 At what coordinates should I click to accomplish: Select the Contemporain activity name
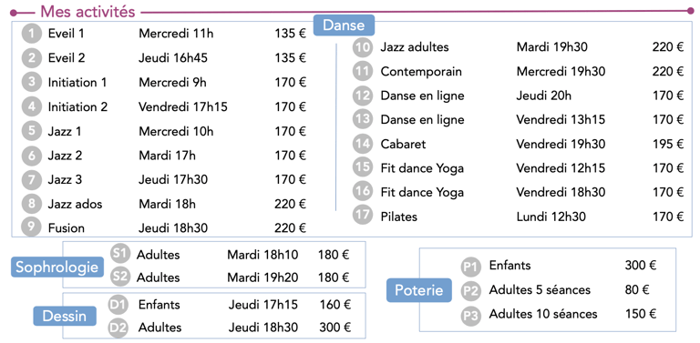pos(421,71)
